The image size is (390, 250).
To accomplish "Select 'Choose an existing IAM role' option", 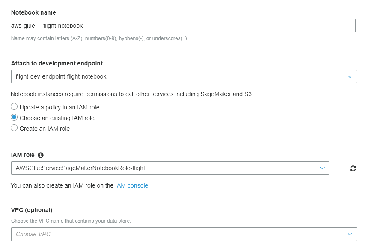I will [15, 118].
